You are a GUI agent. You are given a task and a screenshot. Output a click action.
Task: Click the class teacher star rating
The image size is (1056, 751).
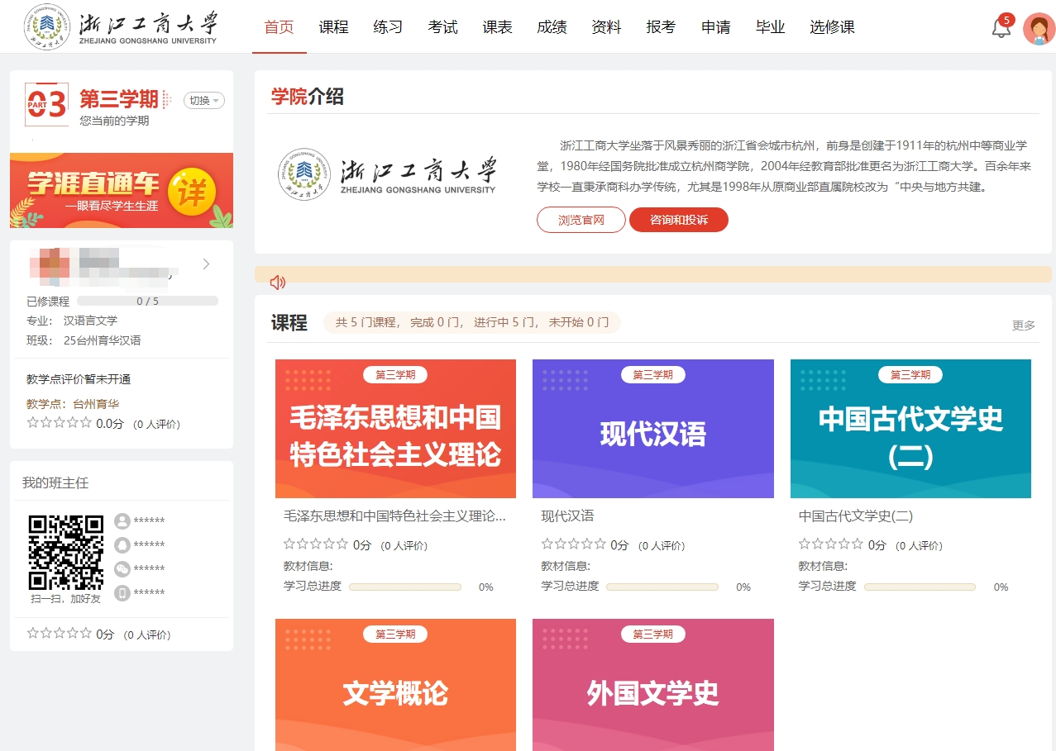[x=60, y=634]
